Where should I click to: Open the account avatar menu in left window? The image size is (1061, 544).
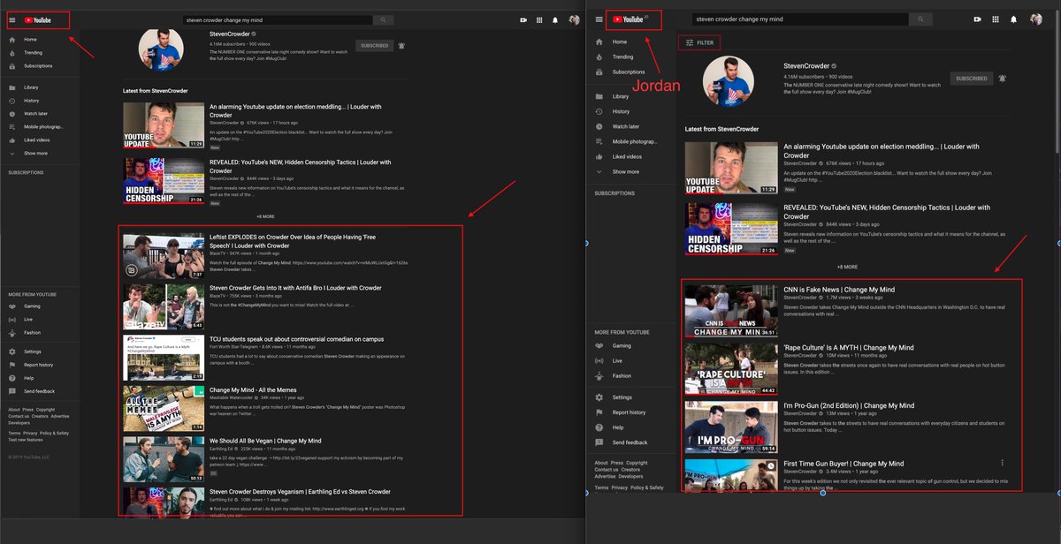(x=574, y=19)
